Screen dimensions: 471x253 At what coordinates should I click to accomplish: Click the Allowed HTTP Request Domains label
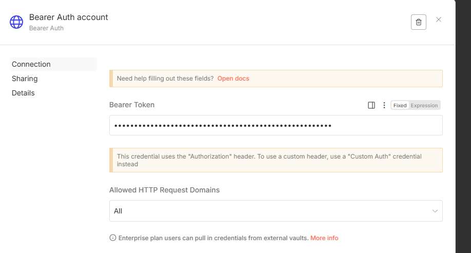pyautogui.click(x=164, y=190)
